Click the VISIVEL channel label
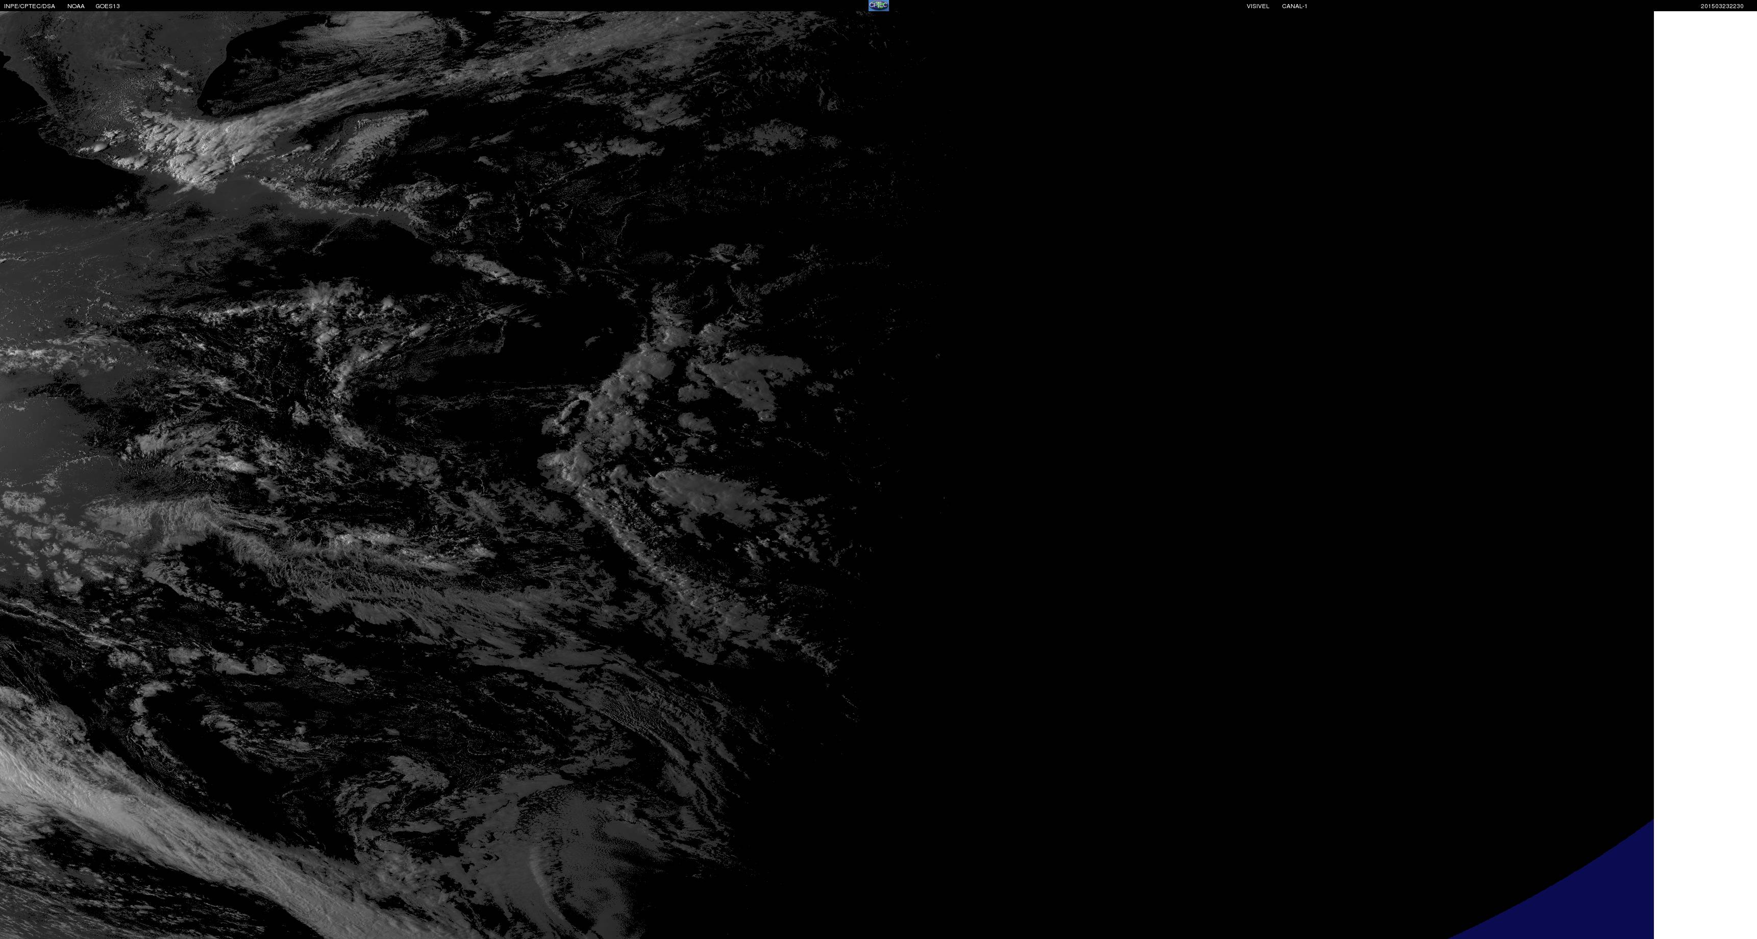This screenshot has height=939, width=1757. coord(1258,6)
